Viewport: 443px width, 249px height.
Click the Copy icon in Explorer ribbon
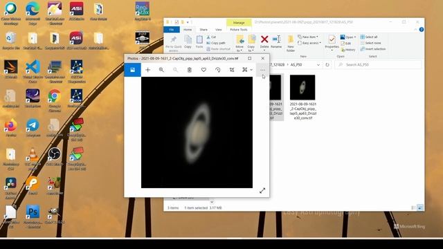(188, 41)
